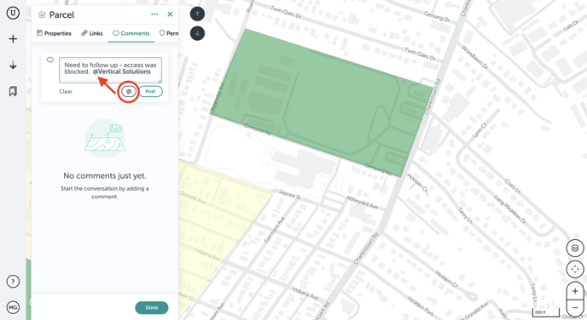Go to next feature with the down arrow
The width and height of the screenshot is (587, 320).
coord(197,33)
